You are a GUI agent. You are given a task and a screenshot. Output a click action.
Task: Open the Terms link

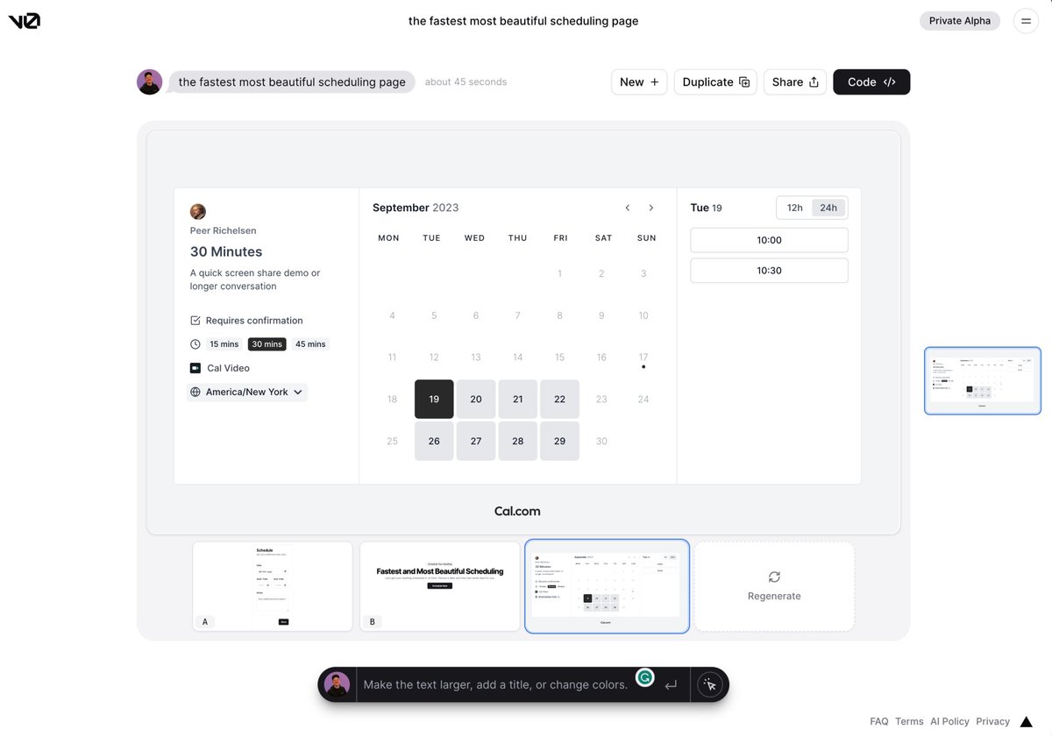tap(909, 722)
